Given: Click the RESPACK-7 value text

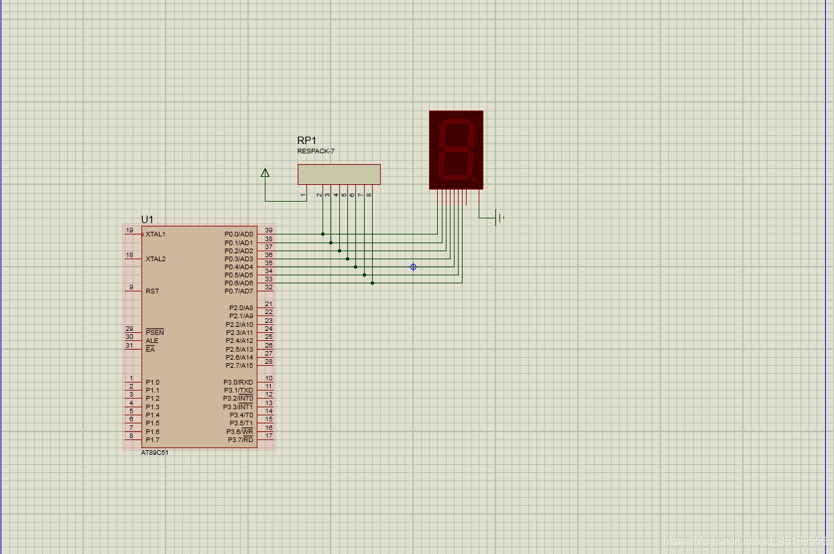Looking at the screenshot, I should point(316,151).
